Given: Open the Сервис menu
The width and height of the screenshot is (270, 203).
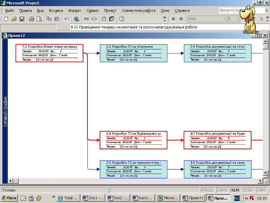Looking at the screenshot, I should click(92, 10).
